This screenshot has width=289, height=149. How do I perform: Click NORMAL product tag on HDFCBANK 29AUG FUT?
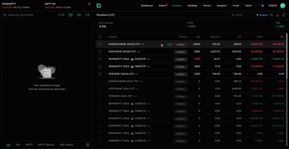click(181, 52)
